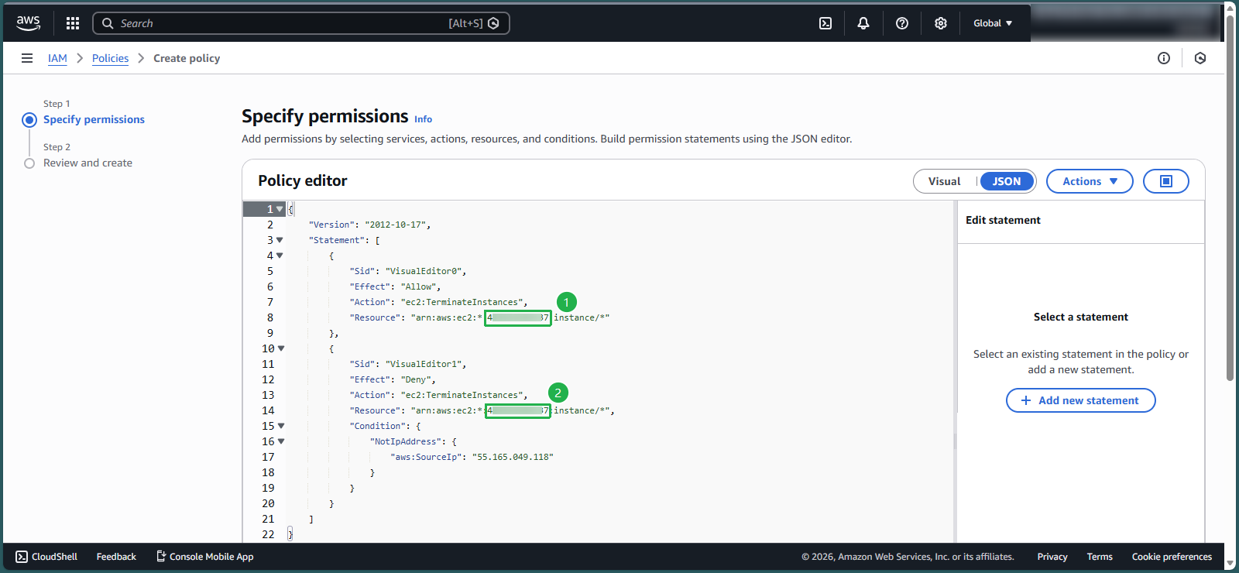This screenshot has height=573, width=1239.
Task: Click the "NotIpAddress" key
Action: (x=405, y=441)
